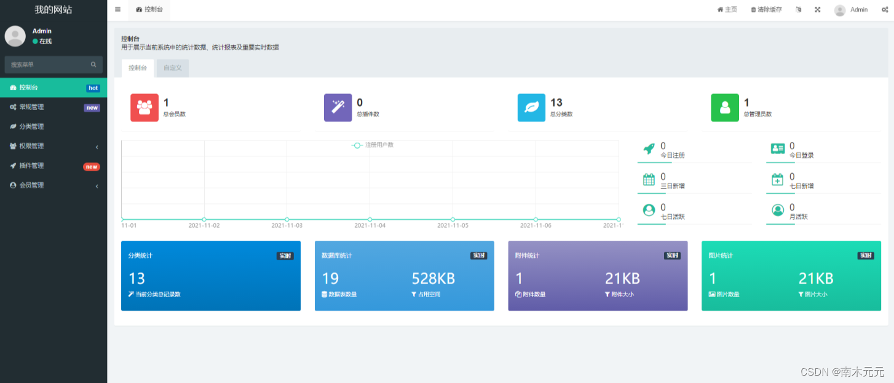Viewport: 894px width, 383px height.
Task: Click the 在线 status link in sidebar
Action: click(x=42, y=41)
